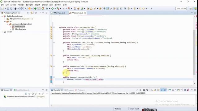Maximize the editor area
The height and width of the screenshot is (111, 198).
point(195,13)
